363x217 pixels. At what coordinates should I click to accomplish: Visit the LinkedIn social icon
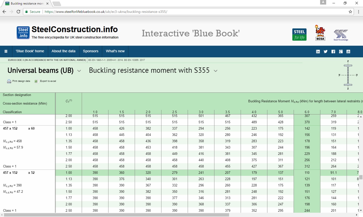click(x=318, y=51)
